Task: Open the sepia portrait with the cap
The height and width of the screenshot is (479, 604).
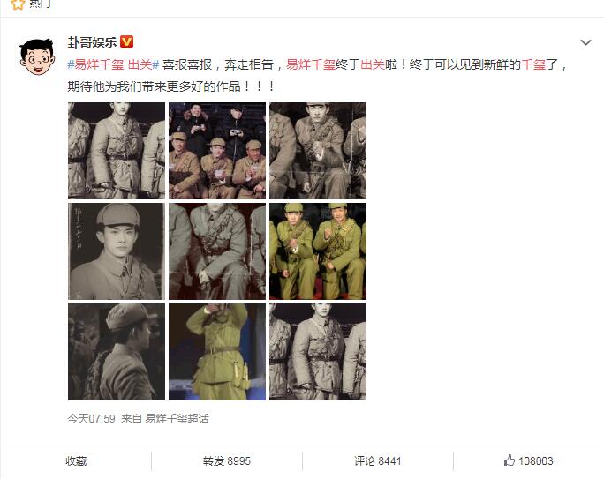Action: [117, 251]
